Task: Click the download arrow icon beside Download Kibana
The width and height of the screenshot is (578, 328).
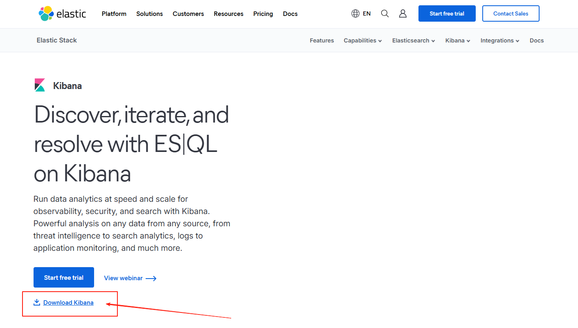Action: tap(37, 302)
